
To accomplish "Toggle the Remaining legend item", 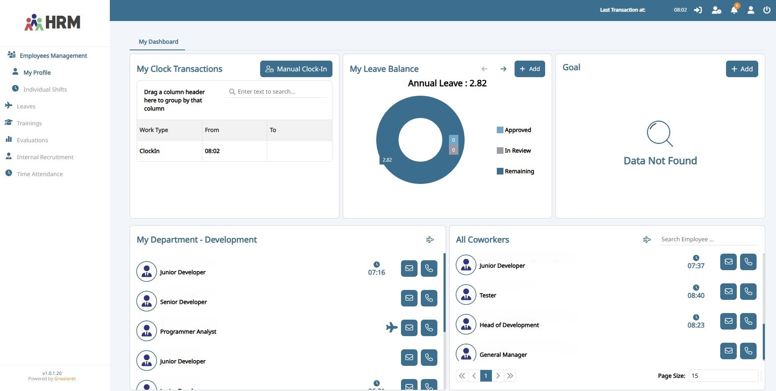I will (x=515, y=171).
